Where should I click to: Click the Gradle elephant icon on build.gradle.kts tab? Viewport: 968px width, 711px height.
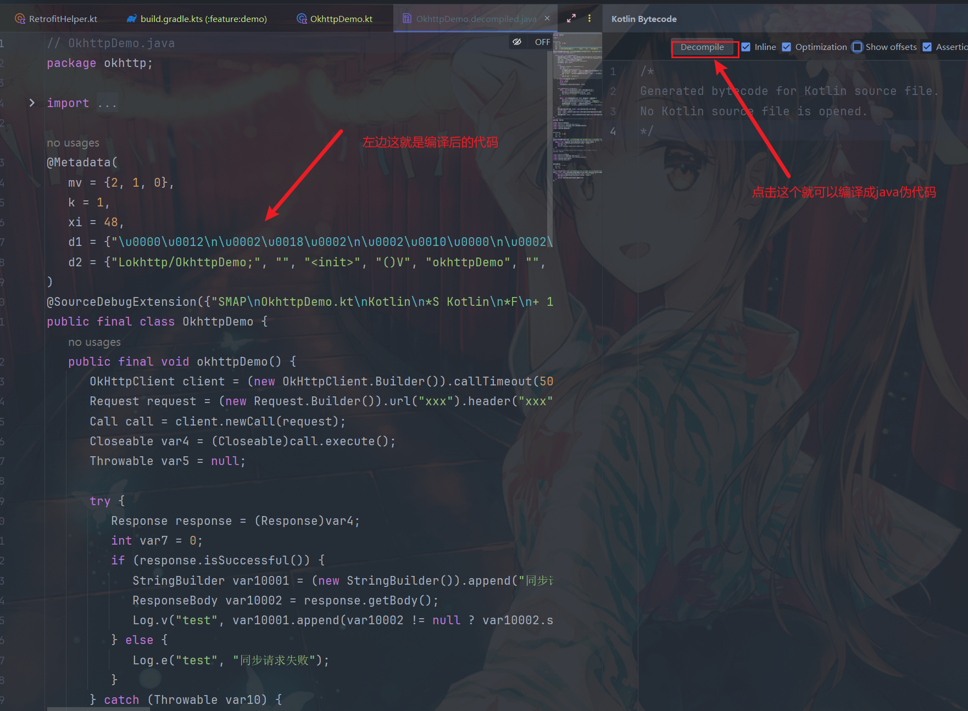click(x=132, y=19)
